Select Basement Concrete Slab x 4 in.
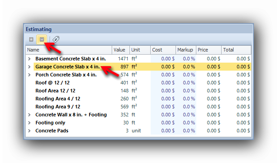This screenshot has height=163, width=277. point(70,59)
